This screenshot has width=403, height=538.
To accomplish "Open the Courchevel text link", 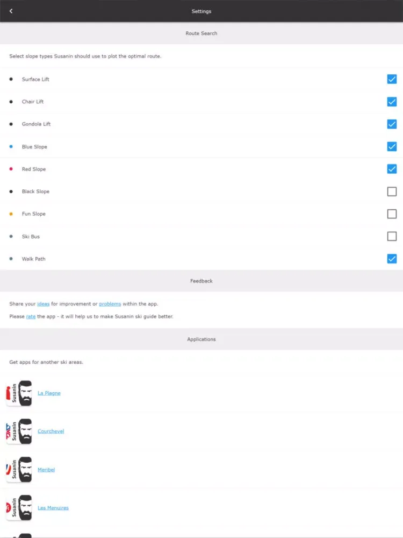I will click(51, 431).
